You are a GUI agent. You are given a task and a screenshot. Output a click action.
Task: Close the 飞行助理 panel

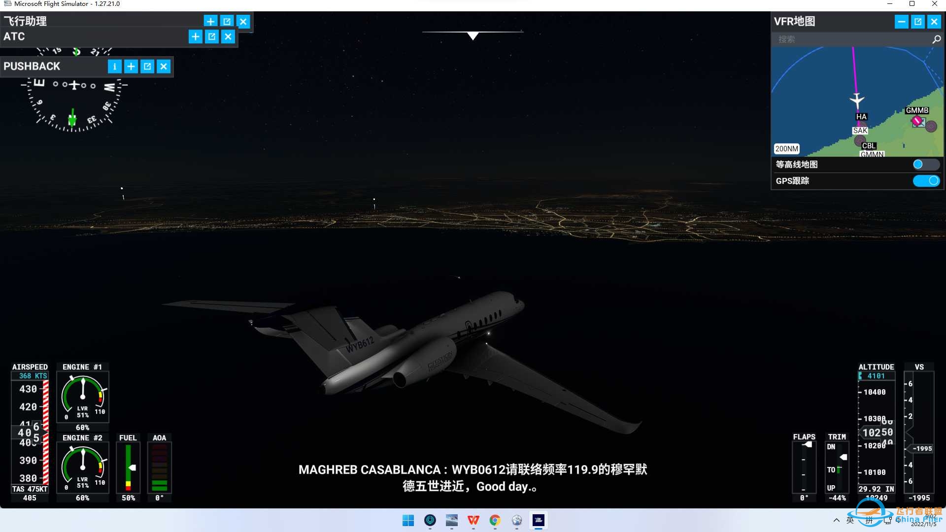point(243,21)
